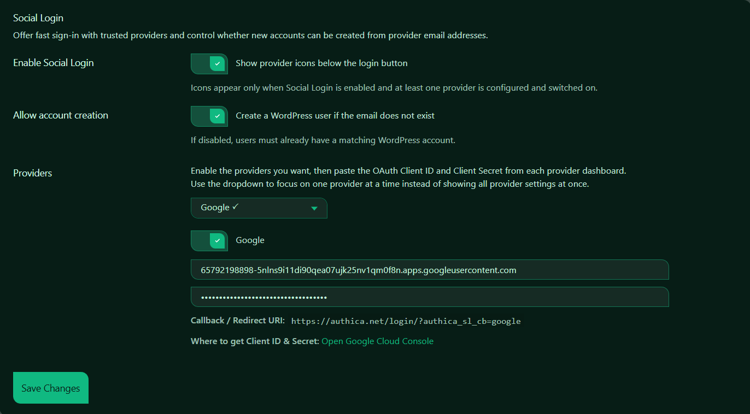This screenshot has height=414, width=750.
Task: Click the green caret arrow in provider dropdown
Action: pos(314,209)
